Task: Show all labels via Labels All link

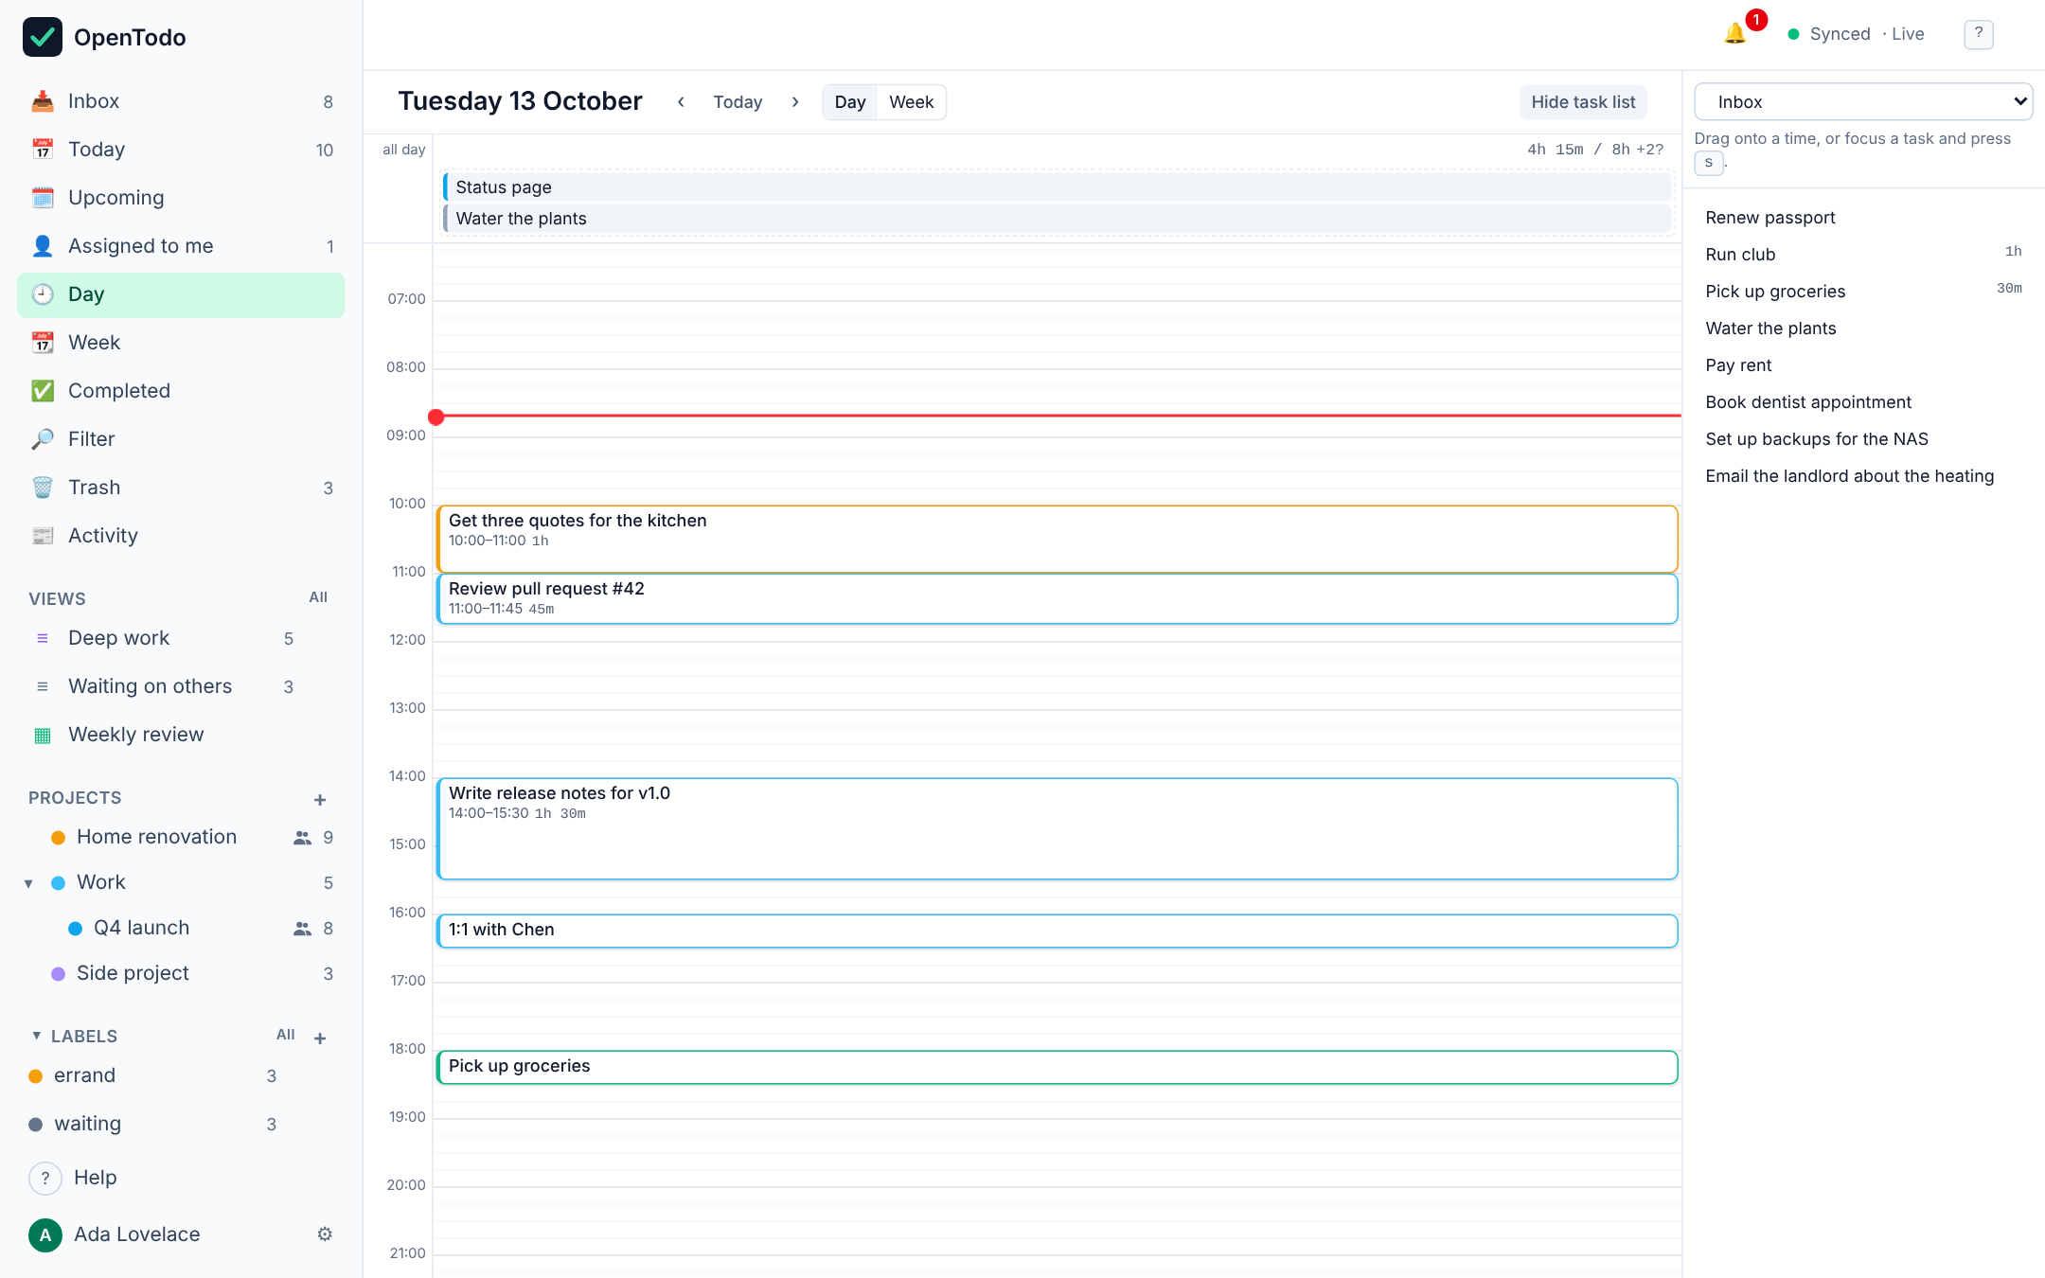Action: click(286, 1035)
